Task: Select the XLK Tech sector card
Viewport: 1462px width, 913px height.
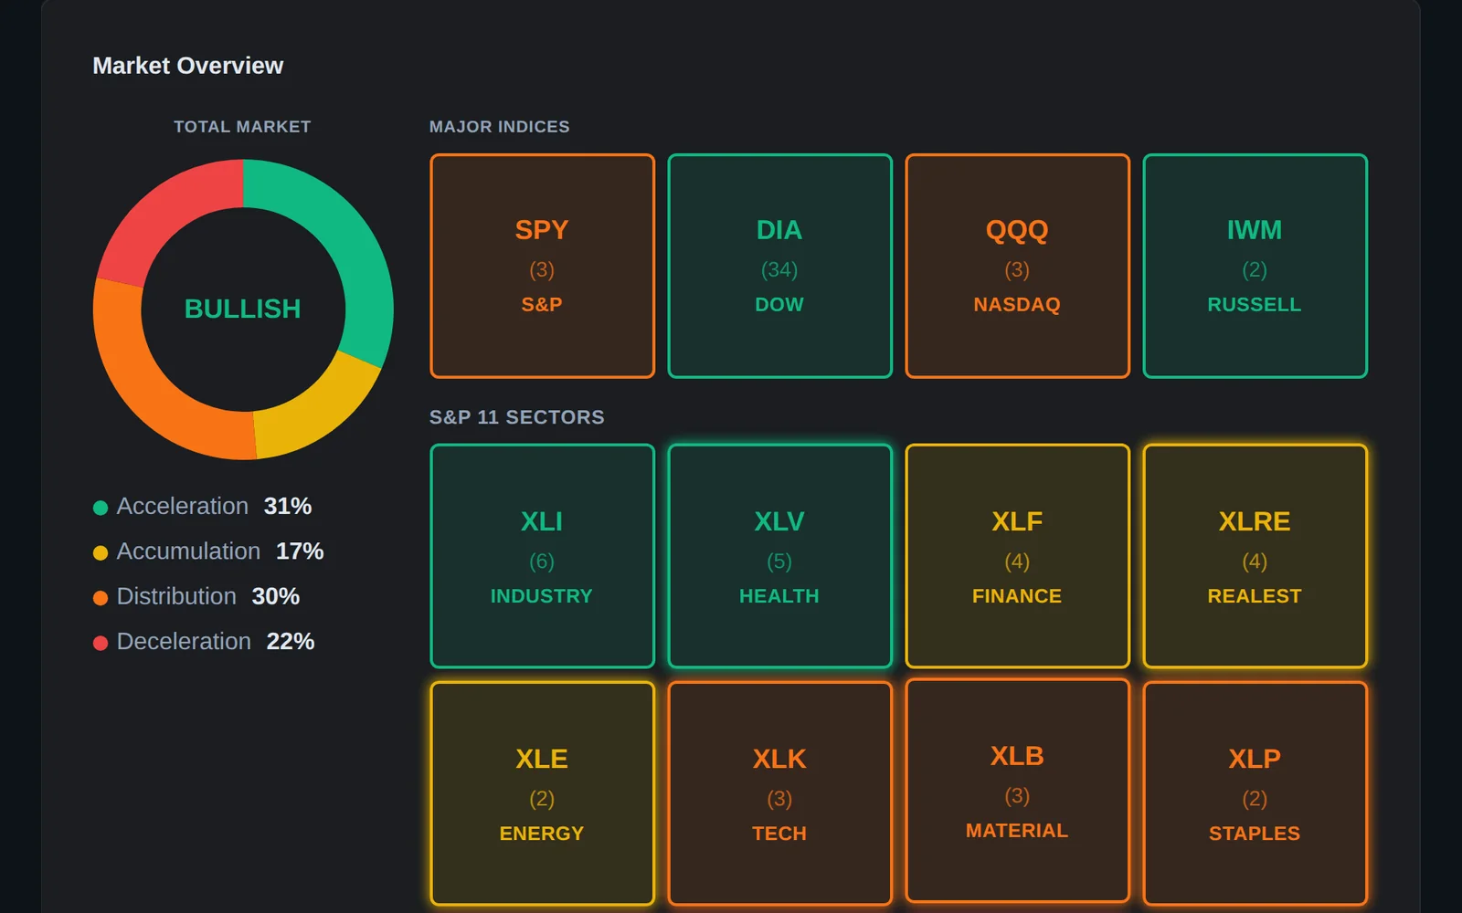Action: (x=779, y=793)
